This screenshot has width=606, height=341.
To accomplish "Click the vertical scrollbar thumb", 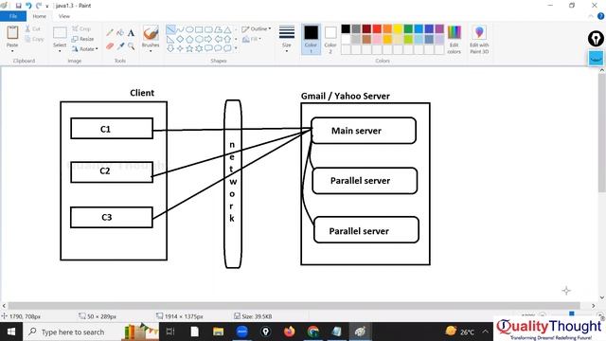I will coord(602,132).
